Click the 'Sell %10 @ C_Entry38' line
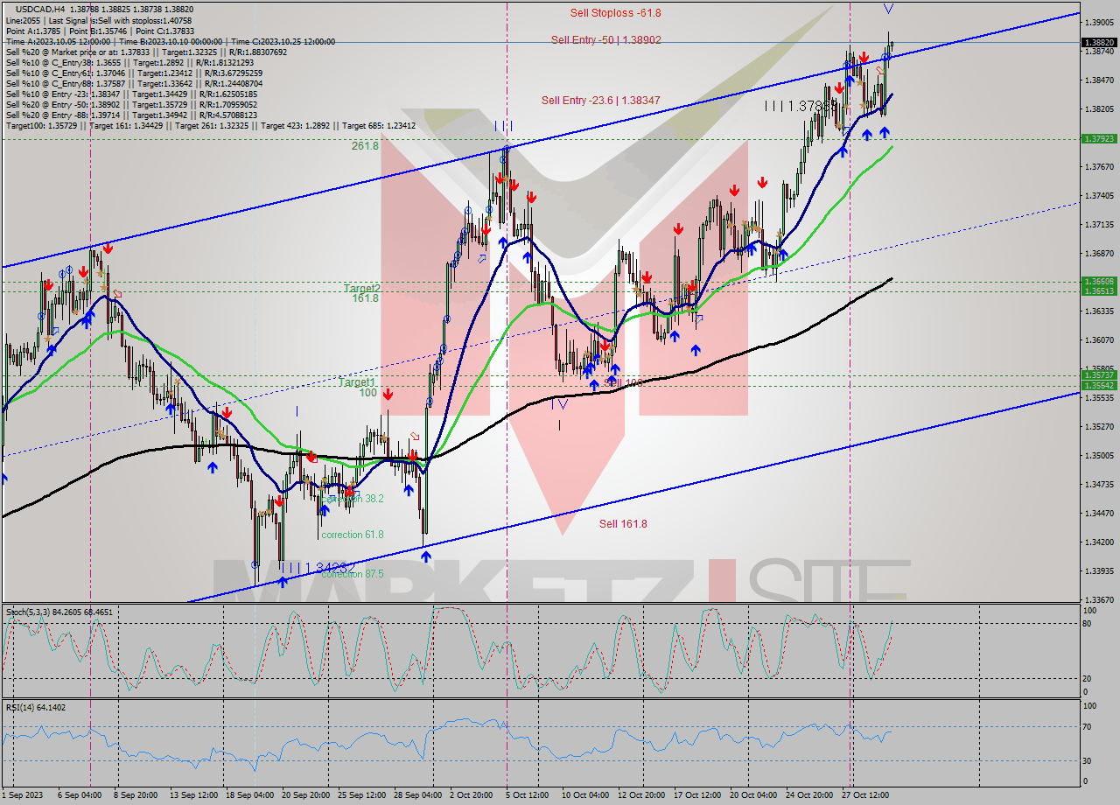The height and width of the screenshot is (805, 1120). pos(129,62)
